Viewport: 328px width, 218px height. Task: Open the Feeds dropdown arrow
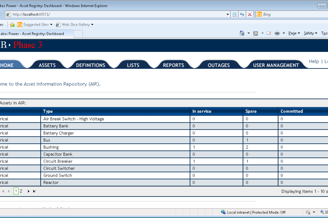[x=262, y=33]
